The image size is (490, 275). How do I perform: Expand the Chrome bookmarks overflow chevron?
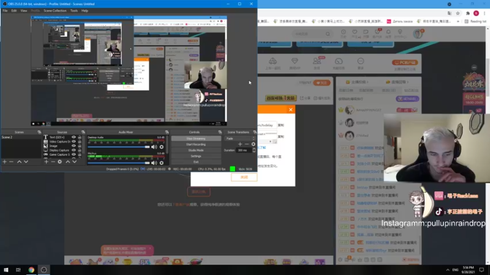458,21
